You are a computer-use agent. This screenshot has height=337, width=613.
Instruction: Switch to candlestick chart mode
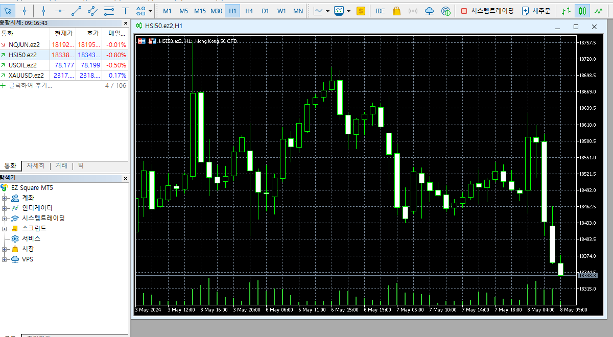pos(582,11)
